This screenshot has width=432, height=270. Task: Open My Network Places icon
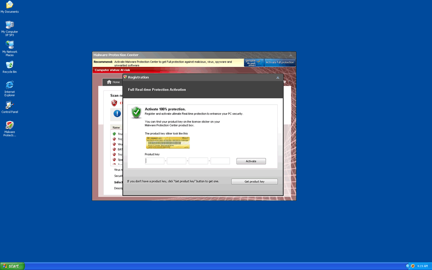coord(9,45)
